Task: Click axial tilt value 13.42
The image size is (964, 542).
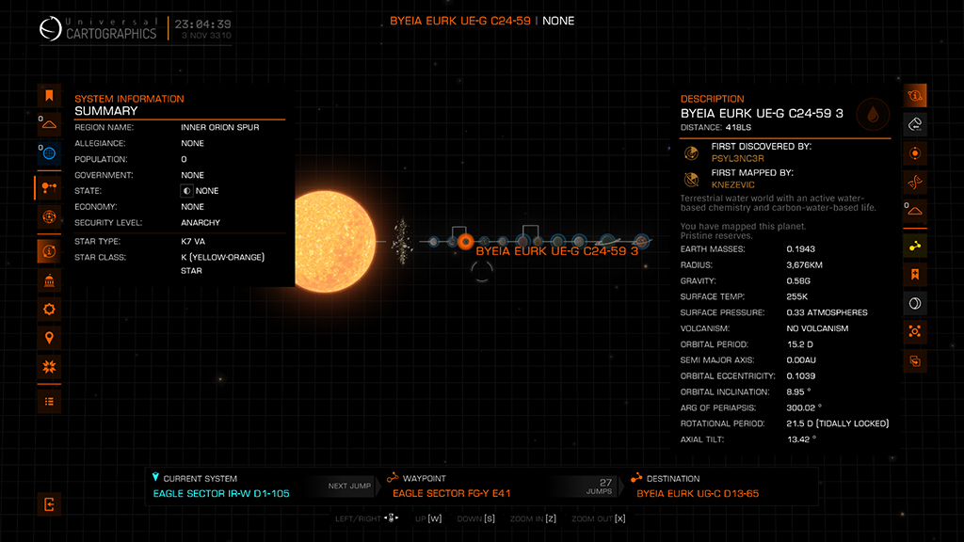Action: pyautogui.click(x=801, y=439)
